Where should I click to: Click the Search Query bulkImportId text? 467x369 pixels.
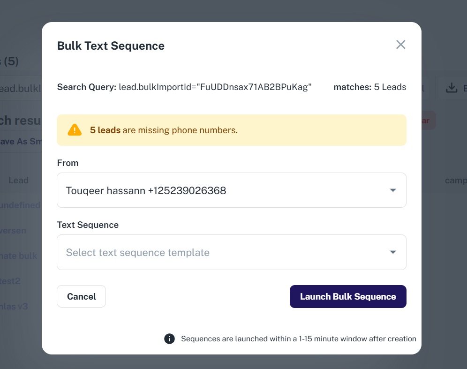(215, 87)
